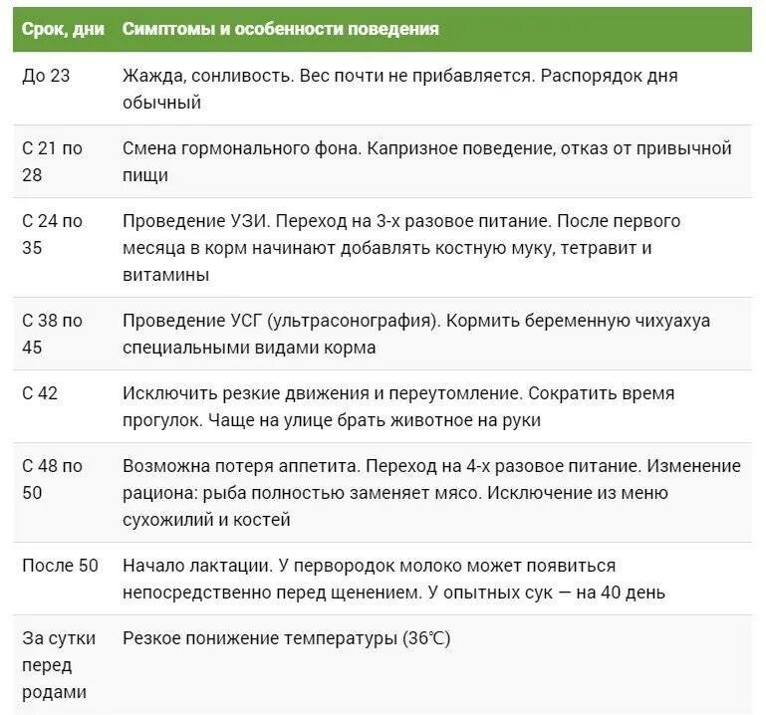
Task: Click the text 'Исключить резкие движения'
Action: [x=246, y=393]
